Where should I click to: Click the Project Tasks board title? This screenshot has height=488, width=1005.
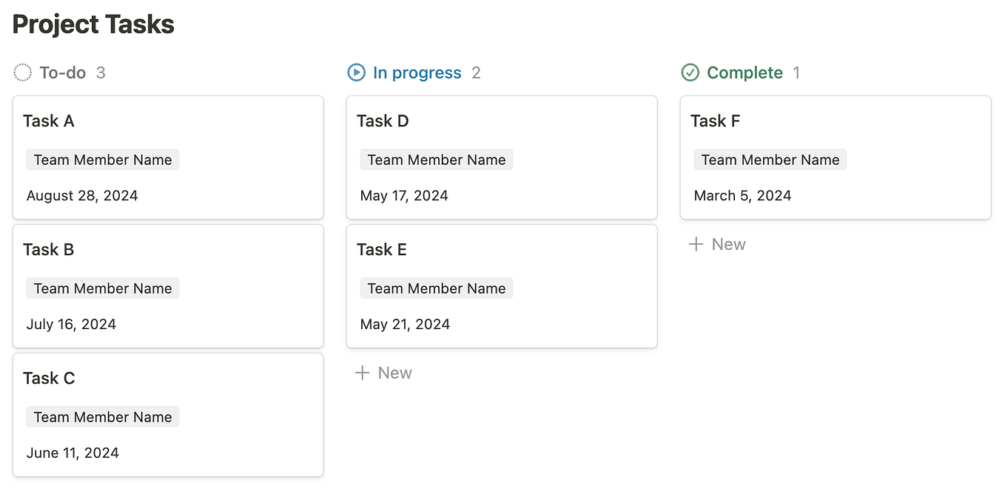click(x=93, y=24)
